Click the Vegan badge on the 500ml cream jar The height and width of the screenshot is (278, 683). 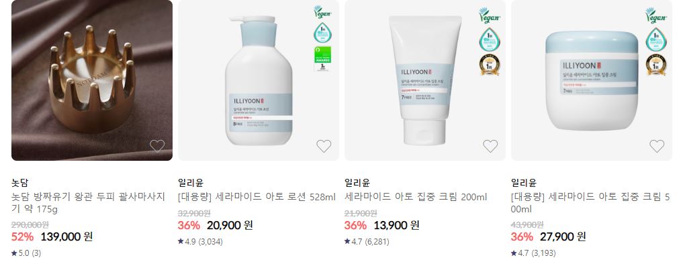pyautogui.click(x=656, y=15)
